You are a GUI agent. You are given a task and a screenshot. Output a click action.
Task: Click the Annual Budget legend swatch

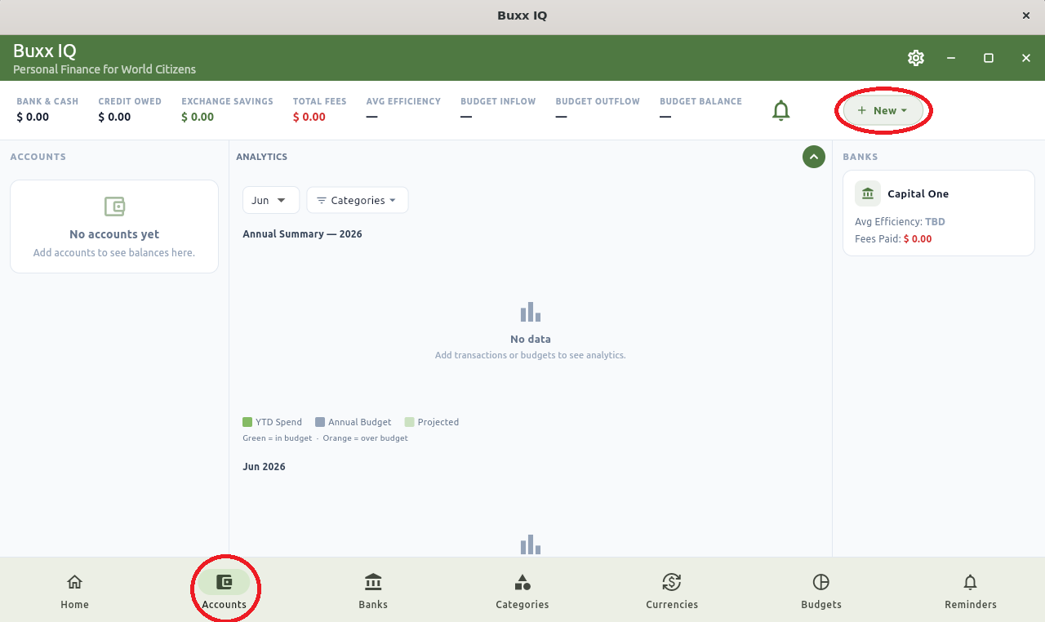pyautogui.click(x=320, y=422)
